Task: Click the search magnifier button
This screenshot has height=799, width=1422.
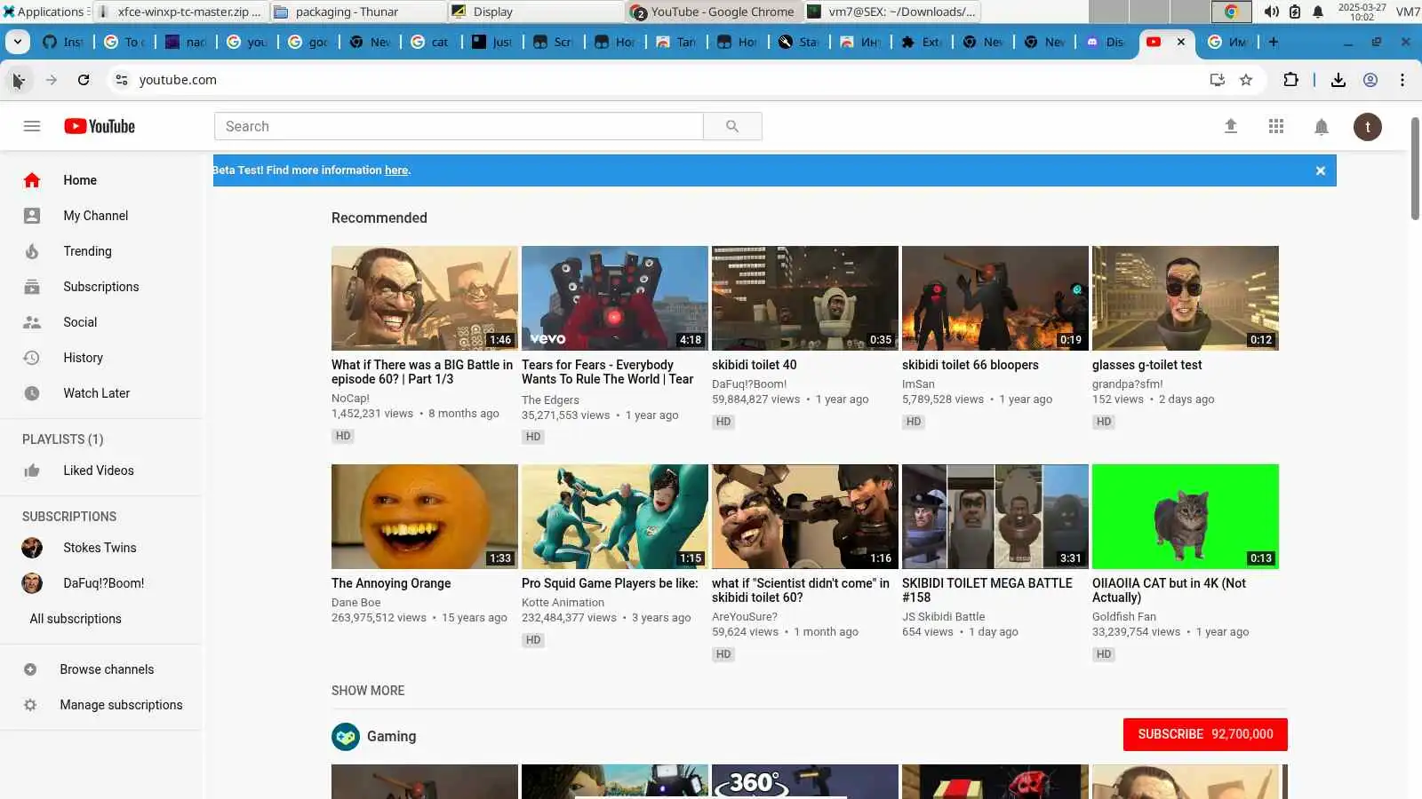Action: [x=732, y=126]
